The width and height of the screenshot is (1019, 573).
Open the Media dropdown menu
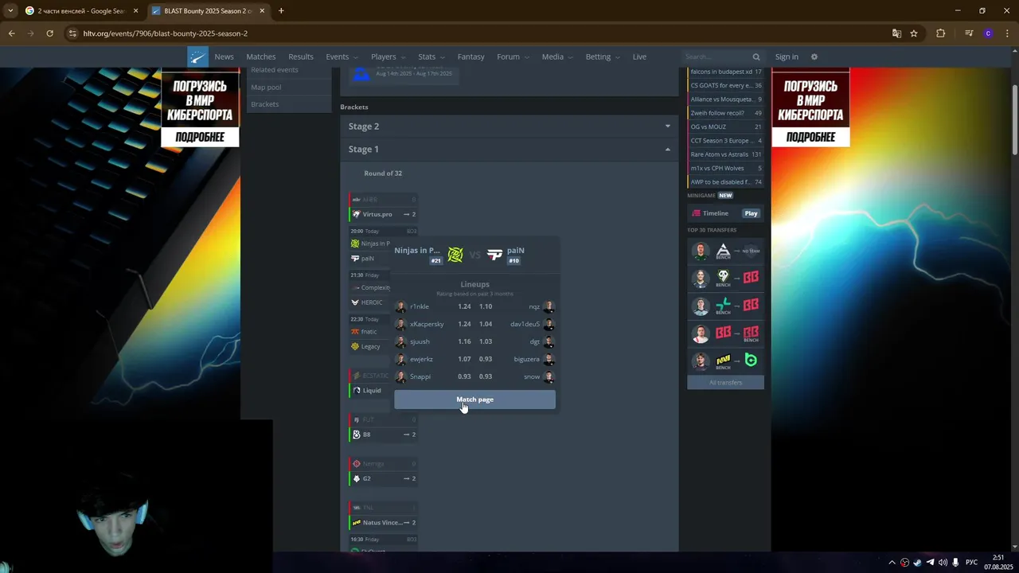(557, 57)
